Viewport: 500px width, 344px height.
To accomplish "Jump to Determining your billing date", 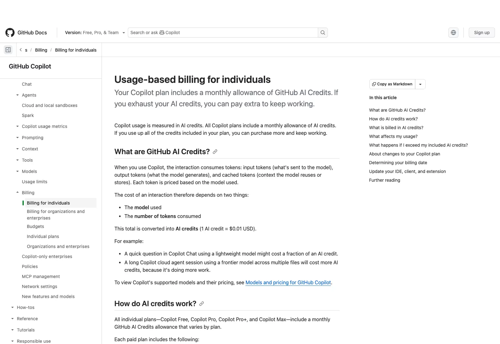I will pyautogui.click(x=398, y=163).
